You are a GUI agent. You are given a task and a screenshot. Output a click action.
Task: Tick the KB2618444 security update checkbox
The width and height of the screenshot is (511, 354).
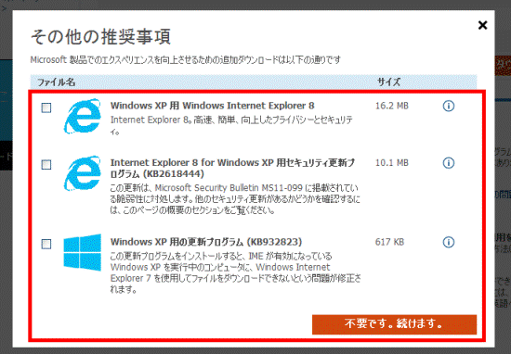(x=46, y=164)
